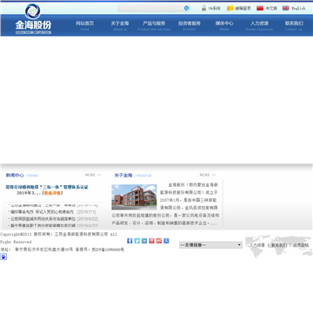Click the last footer link on the world map

tap(301, 245)
